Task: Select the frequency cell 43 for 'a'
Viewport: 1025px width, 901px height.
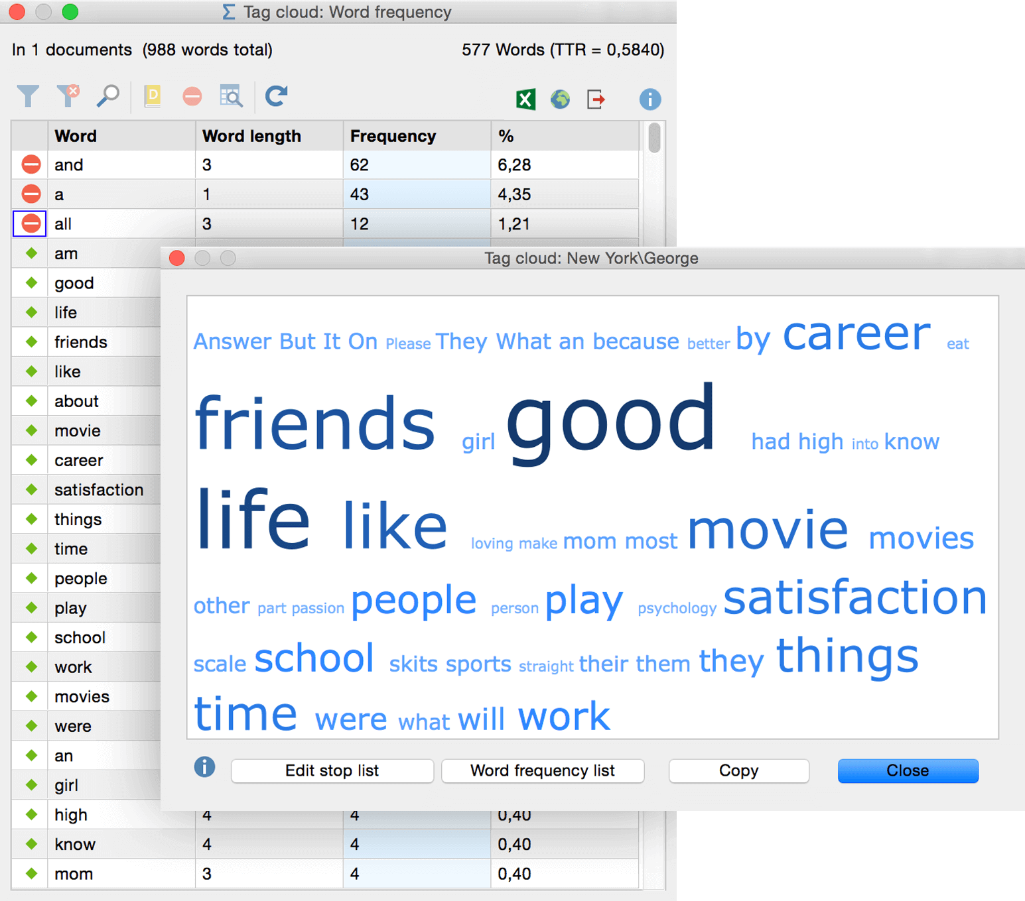Action: pos(417,194)
